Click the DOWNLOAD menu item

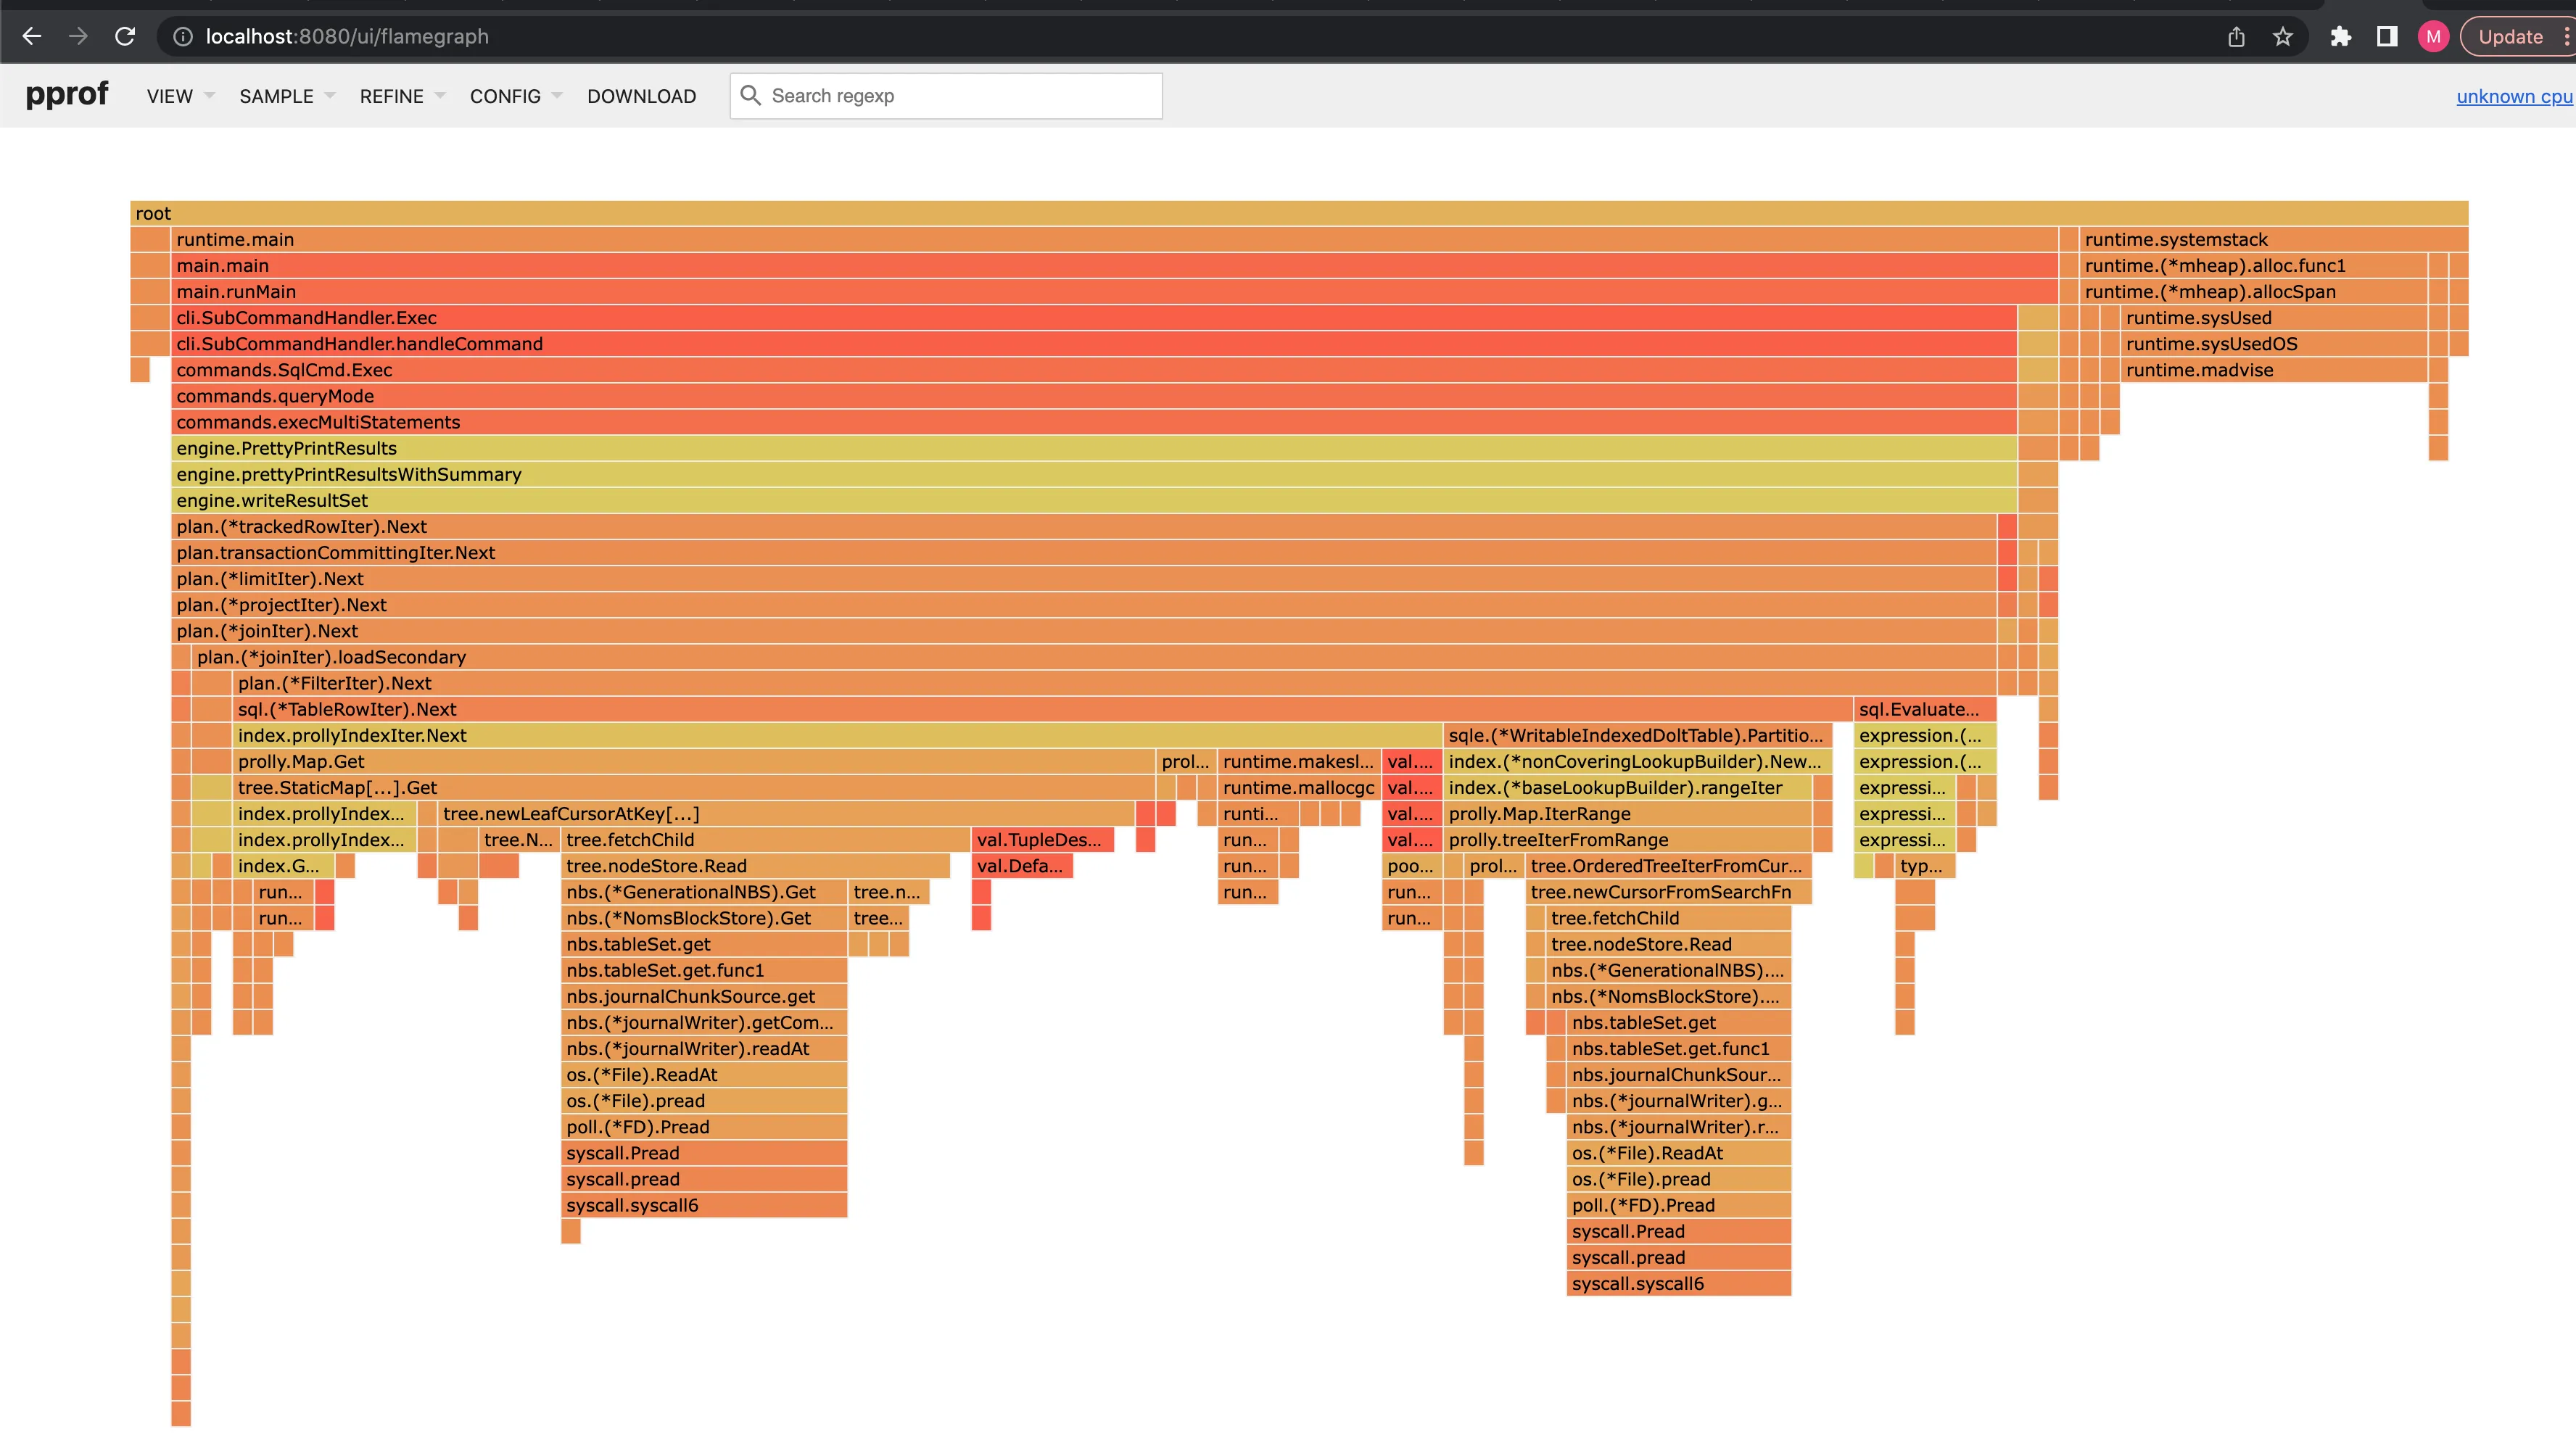click(641, 96)
